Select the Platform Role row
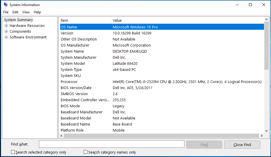Image resolution: width=271 pixels, height=157 pixels. coord(162,130)
